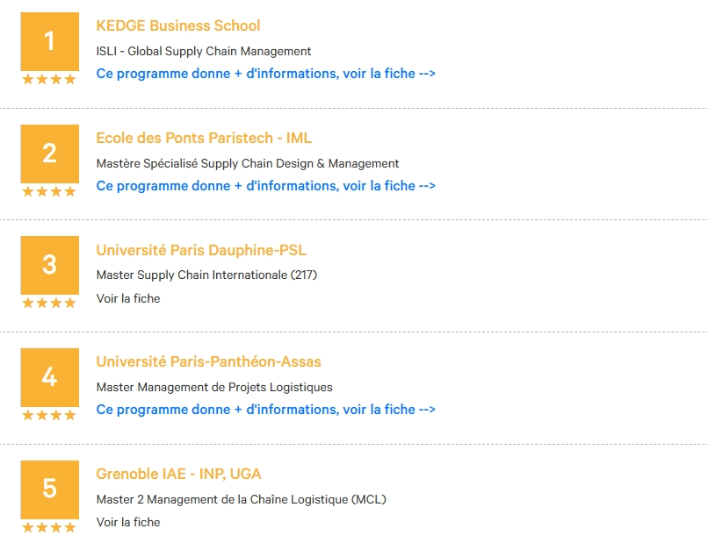Click the rank 4 orange badge
The image size is (708, 550).
pos(50,377)
